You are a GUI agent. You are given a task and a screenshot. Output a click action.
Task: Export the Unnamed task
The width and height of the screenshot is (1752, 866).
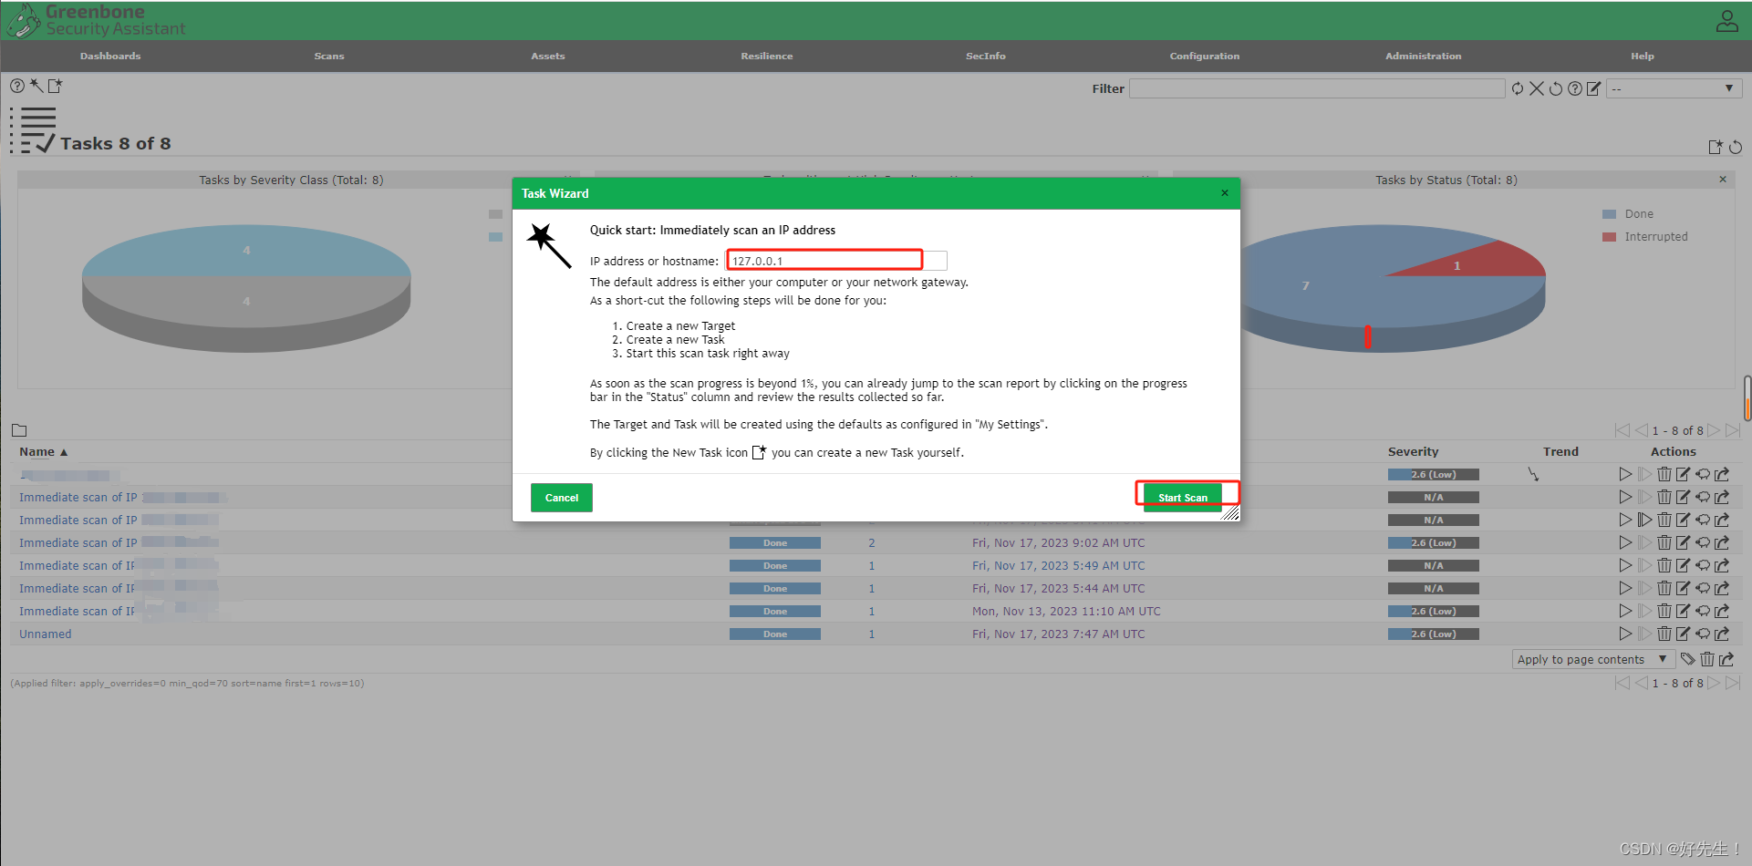1722,634
